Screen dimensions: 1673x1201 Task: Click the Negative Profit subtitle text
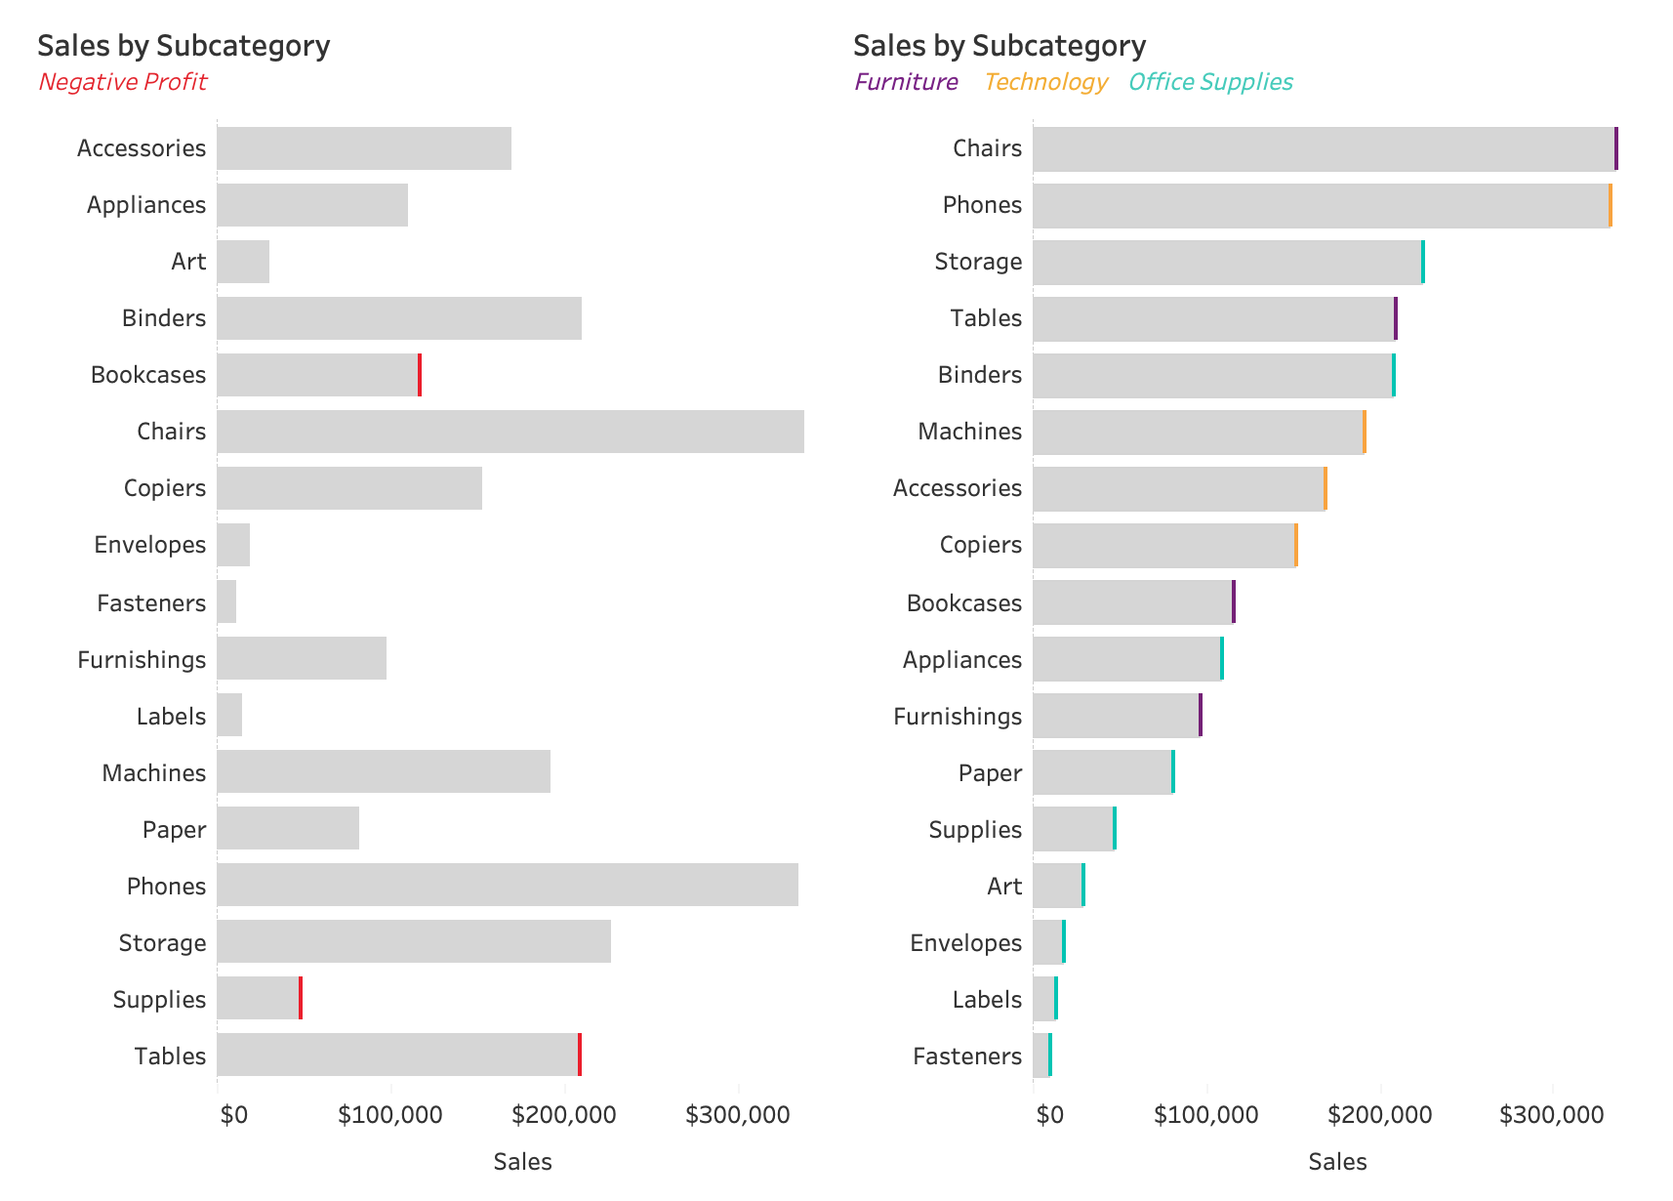[122, 82]
